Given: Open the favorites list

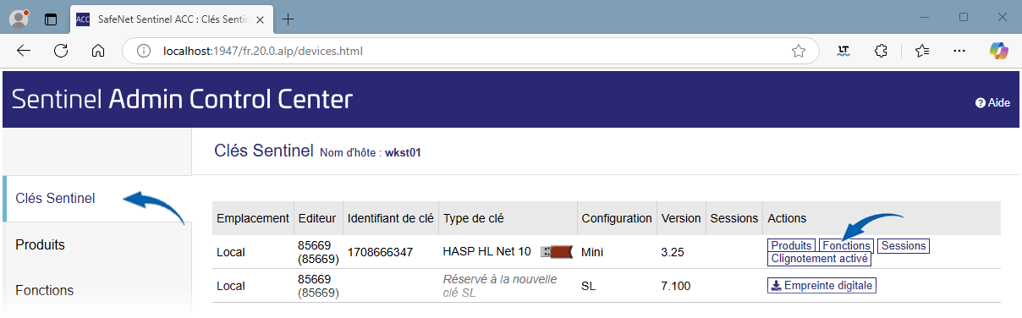Looking at the screenshot, I should [922, 51].
